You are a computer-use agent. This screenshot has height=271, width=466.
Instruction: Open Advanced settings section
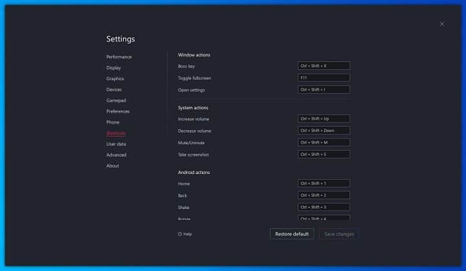(116, 155)
